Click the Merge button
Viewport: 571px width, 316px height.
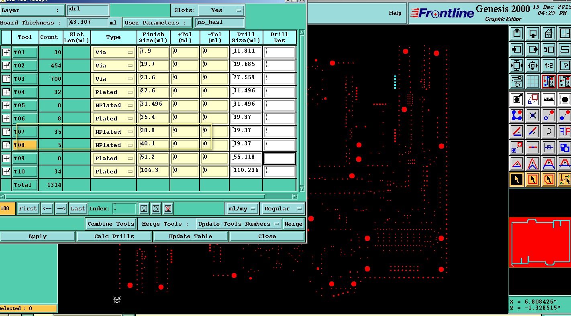tap(294, 224)
